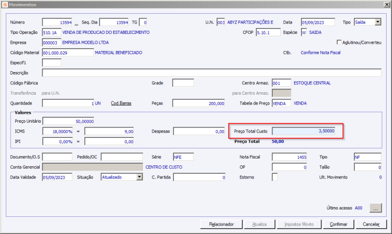Click the Quantidade field
Viewport: 392px width, 234px height.
point(68,103)
